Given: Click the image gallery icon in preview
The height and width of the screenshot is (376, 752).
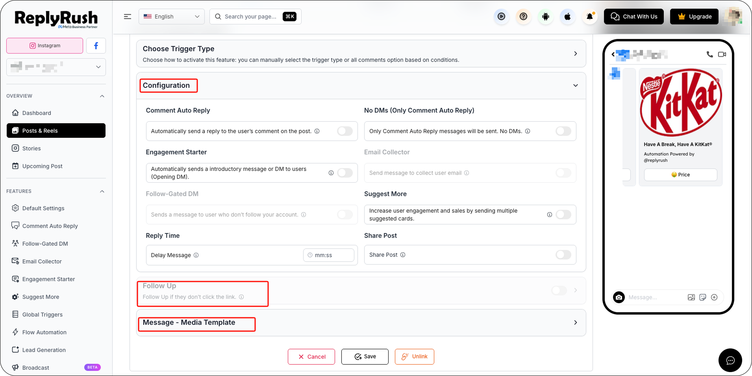Looking at the screenshot, I should click(691, 297).
